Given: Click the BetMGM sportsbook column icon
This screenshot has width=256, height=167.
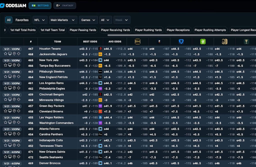Looking at the screenshot, I should 137,41.
